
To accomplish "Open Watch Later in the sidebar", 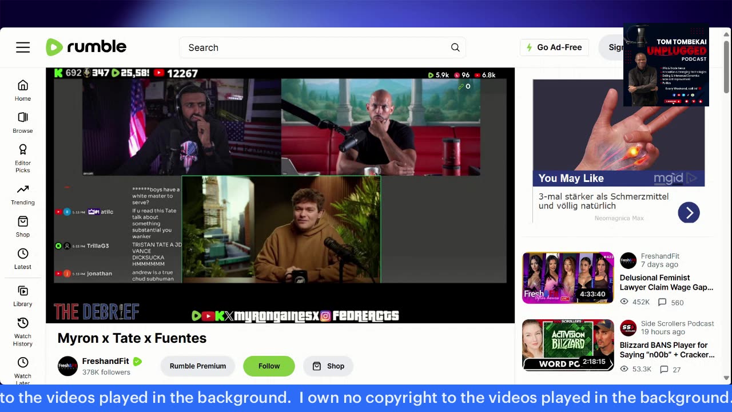I will tap(23, 371).
